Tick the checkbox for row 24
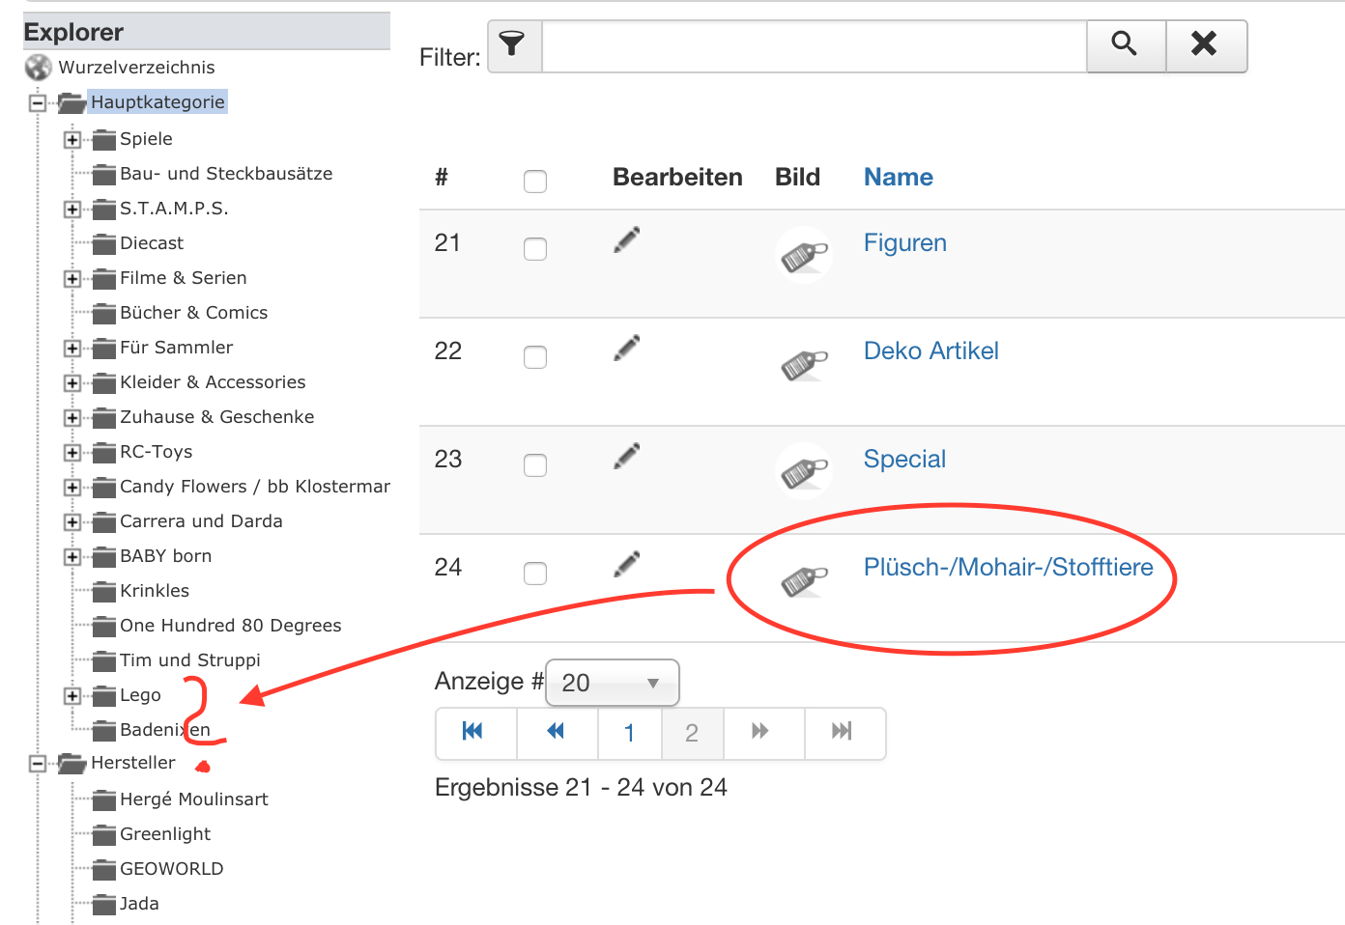Viewport: 1345px width, 925px height. (535, 574)
